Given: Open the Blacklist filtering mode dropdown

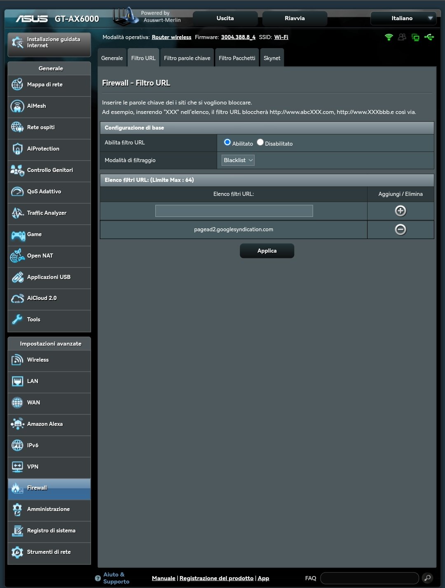Looking at the screenshot, I should click(x=238, y=160).
